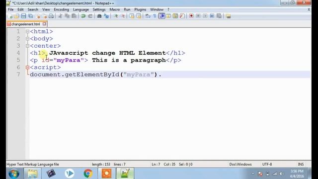The width and height of the screenshot is (318, 179).
Task: Click the Synchronize Vertical Scrolling icon
Action: 132,16
